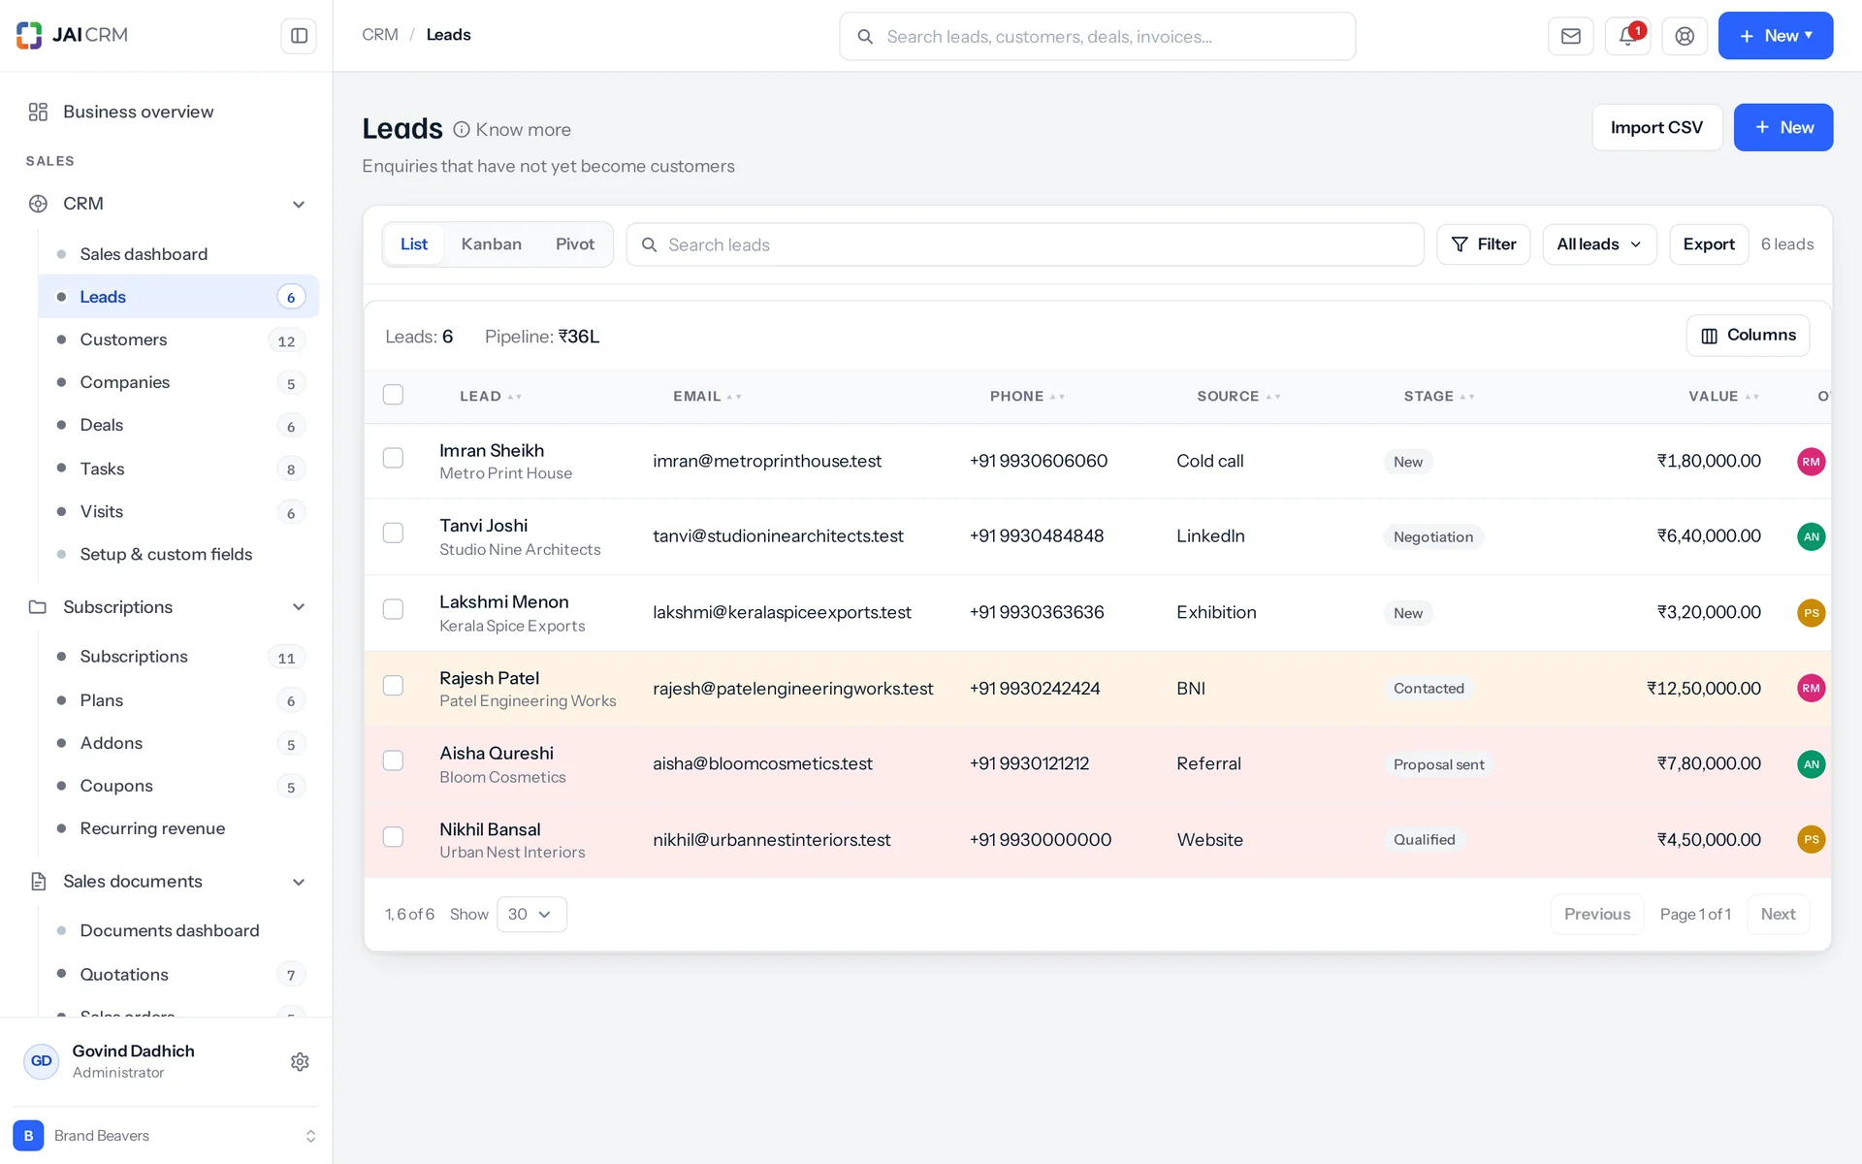1862x1164 pixels.
Task: Open the Business overview grid icon
Action: pyautogui.click(x=38, y=112)
